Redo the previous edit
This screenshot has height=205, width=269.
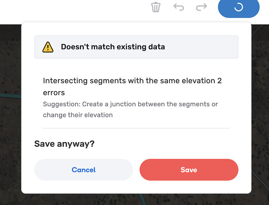point(201,7)
